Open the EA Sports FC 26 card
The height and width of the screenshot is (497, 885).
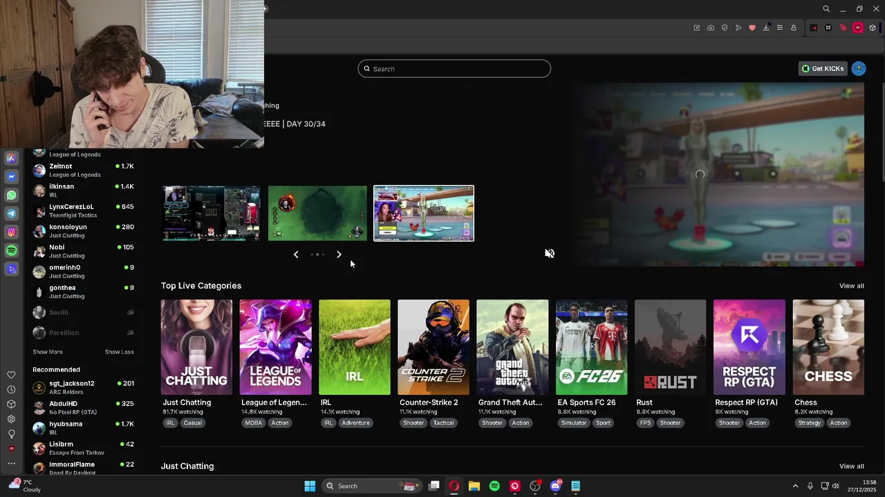[x=591, y=347]
